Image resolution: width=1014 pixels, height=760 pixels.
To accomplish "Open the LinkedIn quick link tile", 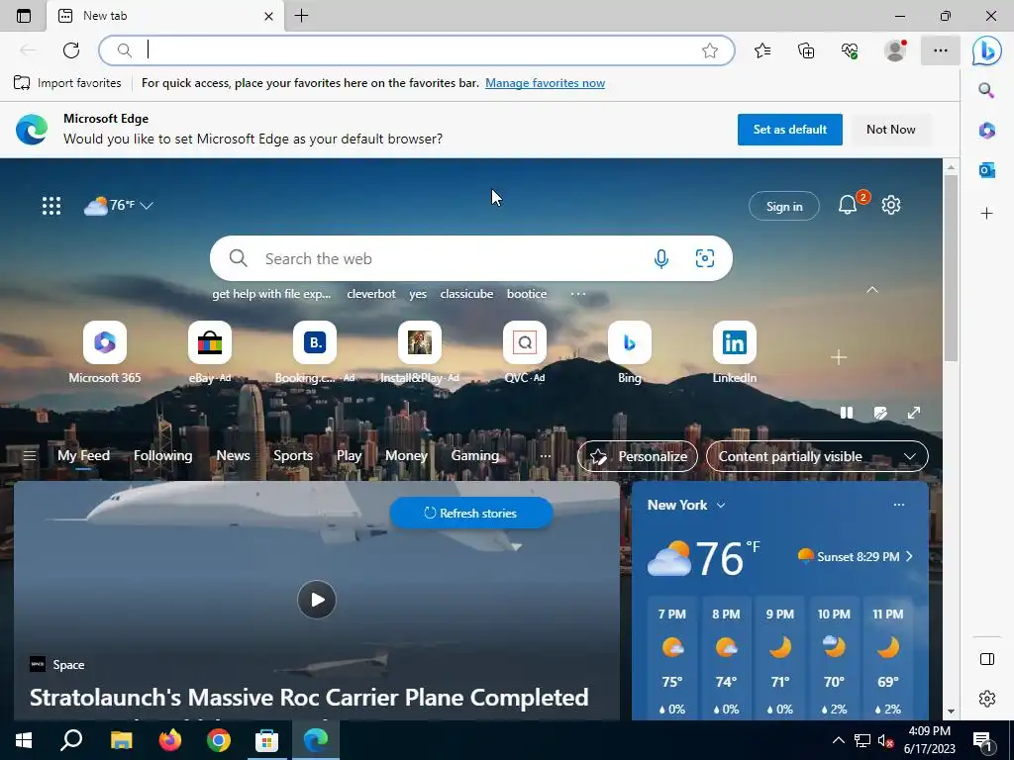I will (x=734, y=352).
